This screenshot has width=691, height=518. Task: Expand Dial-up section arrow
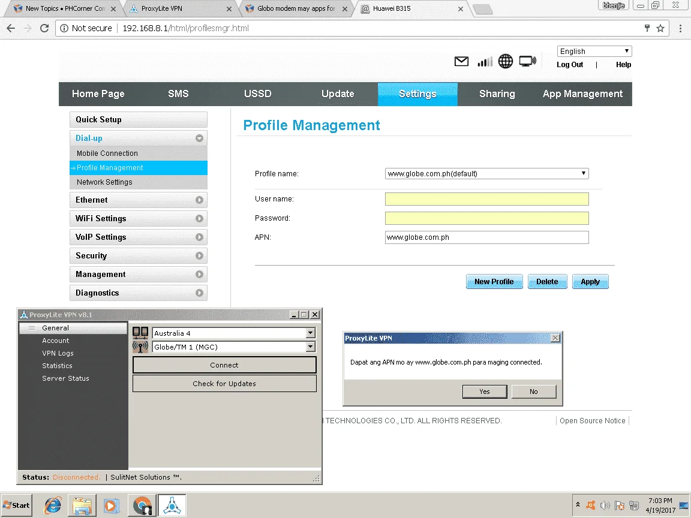(199, 138)
